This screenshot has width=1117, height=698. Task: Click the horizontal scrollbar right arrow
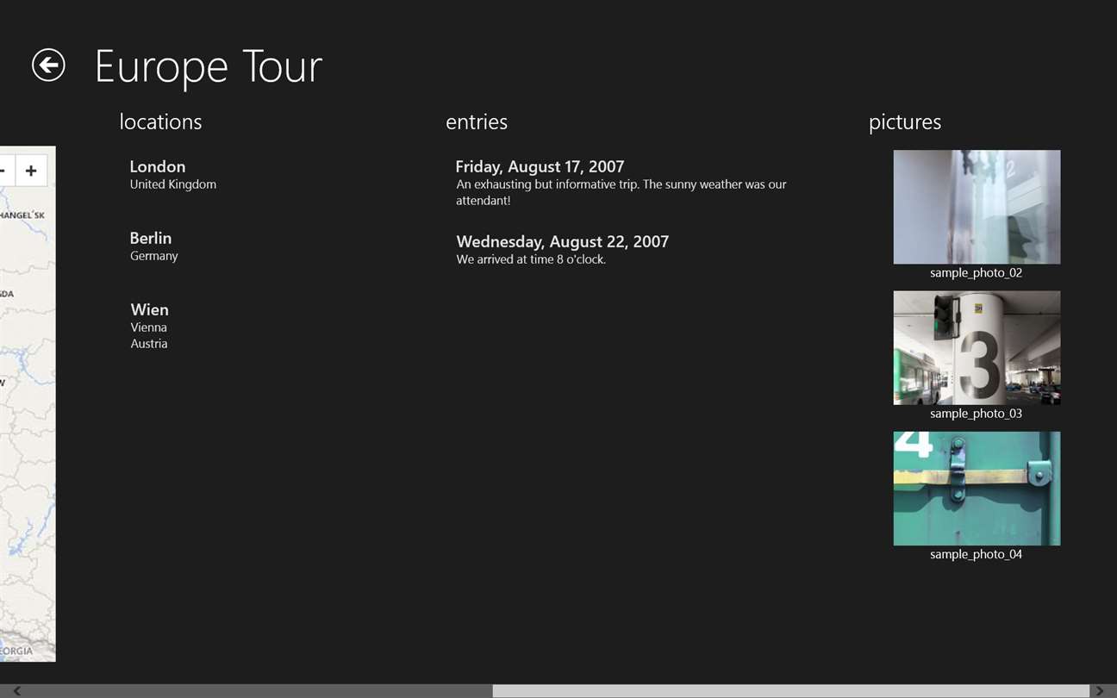(x=1099, y=691)
